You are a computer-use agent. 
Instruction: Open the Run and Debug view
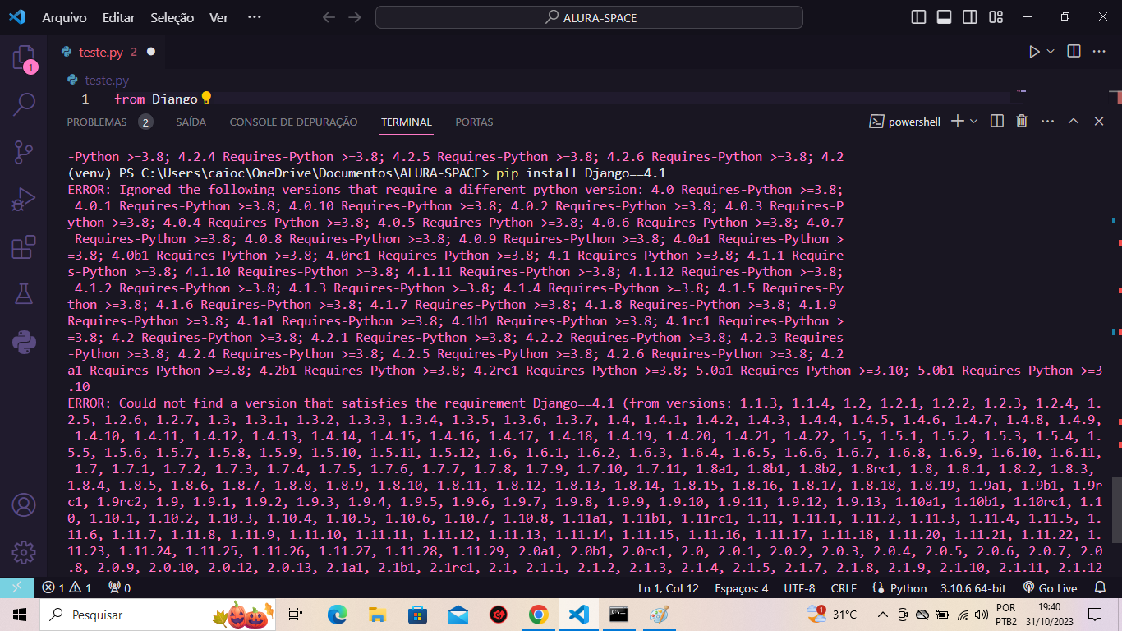point(24,199)
